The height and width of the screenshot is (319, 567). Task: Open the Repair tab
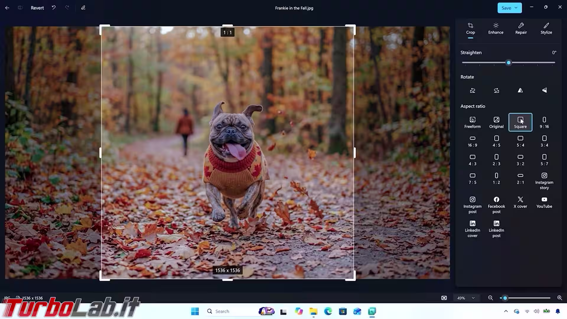pyautogui.click(x=521, y=29)
